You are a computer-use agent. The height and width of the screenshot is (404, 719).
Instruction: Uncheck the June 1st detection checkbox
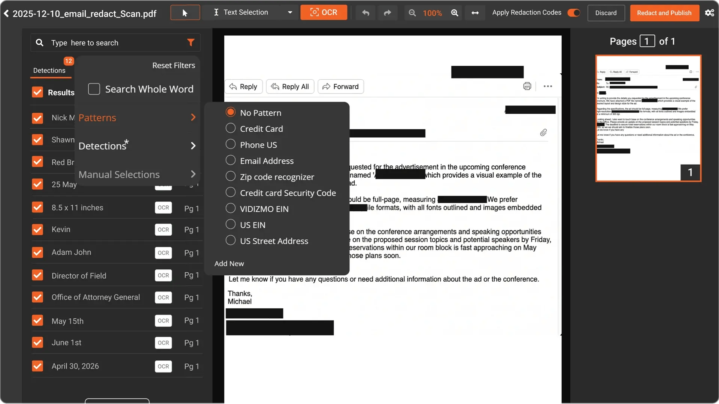coord(37,342)
